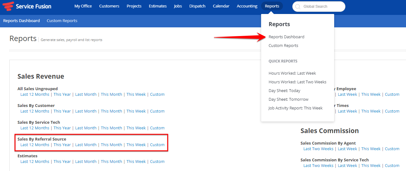Click the Global Search magnifier icon
Image resolution: width=406 pixels, height=171 pixels.
point(298,7)
